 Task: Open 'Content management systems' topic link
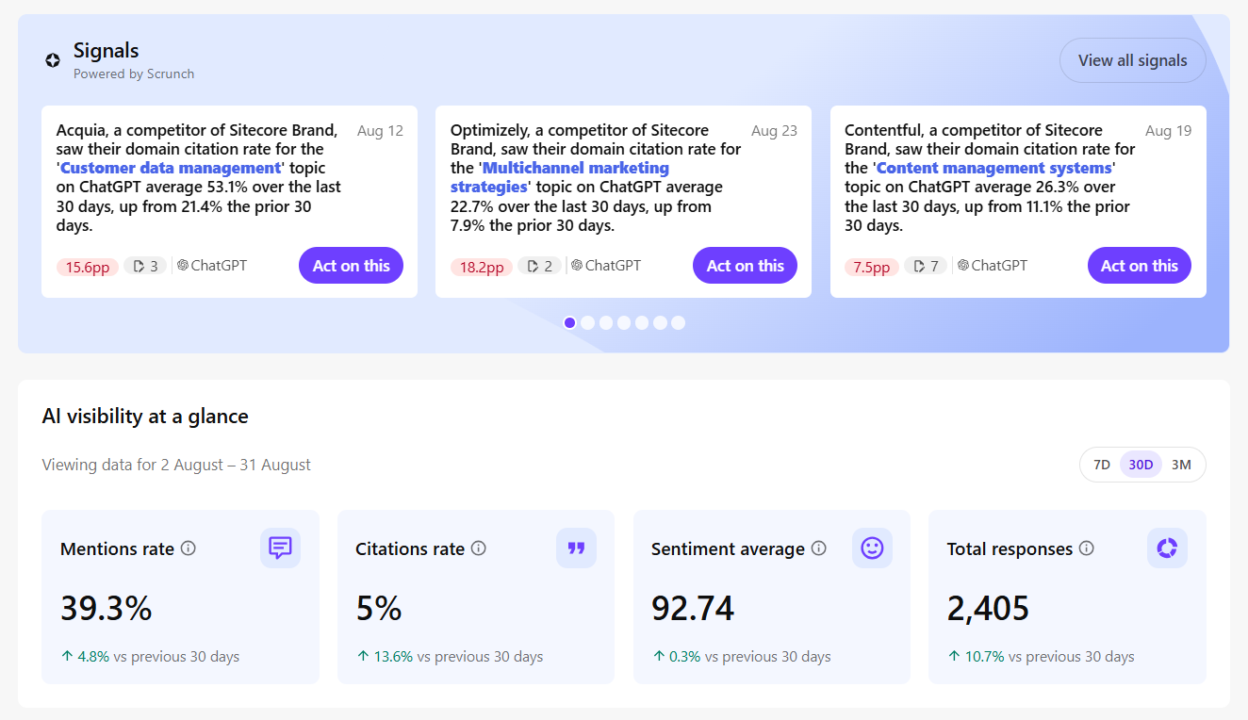pos(994,168)
